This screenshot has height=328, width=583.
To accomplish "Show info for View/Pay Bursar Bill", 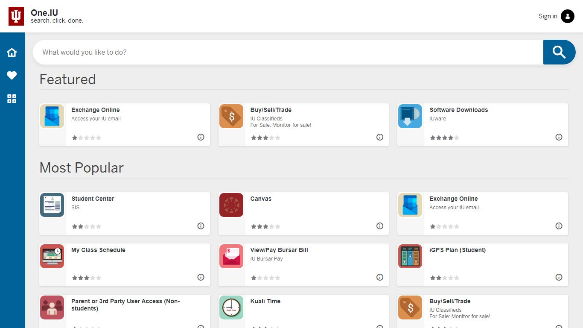I will click(x=380, y=277).
